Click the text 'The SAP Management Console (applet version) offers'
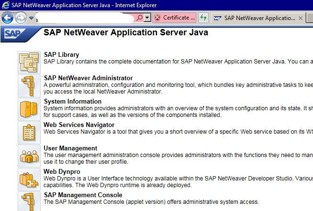313x211 pixels. pyautogui.click(x=111, y=202)
